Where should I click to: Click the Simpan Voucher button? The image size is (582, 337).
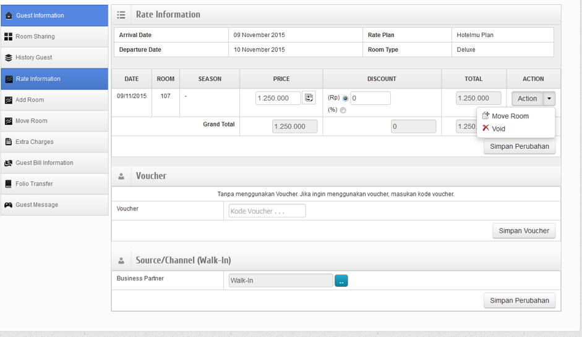click(x=524, y=231)
